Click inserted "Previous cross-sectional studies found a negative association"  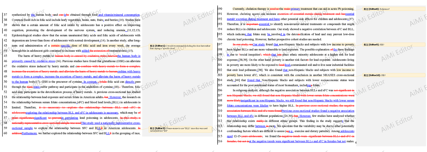pyautogui.click(x=318, y=111)
